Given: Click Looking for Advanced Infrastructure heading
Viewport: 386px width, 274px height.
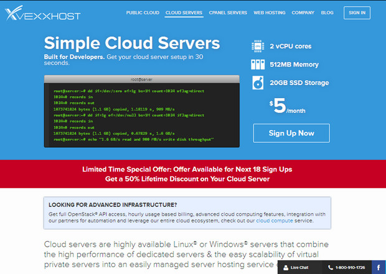Looking at the screenshot, I should click(x=113, y=204).
